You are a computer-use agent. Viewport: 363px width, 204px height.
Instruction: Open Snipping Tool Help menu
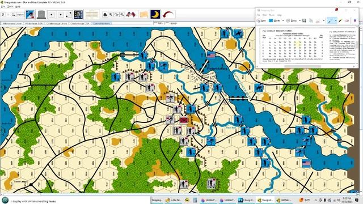[279, 15]
